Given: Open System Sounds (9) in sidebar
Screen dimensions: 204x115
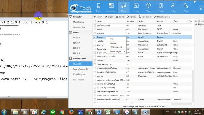Looking at the screenshot, I should point(80,69).
